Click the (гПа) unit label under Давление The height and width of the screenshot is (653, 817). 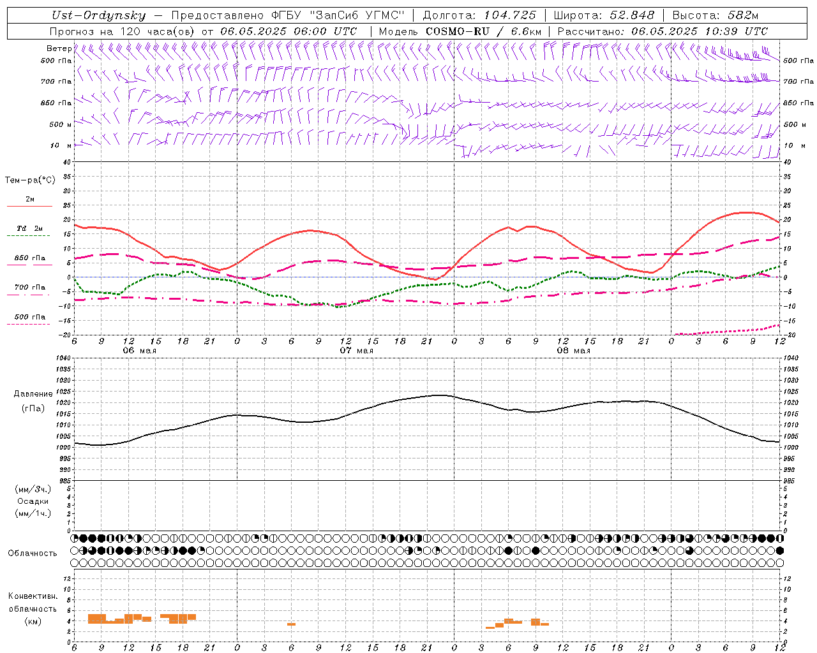pos(33,409)
